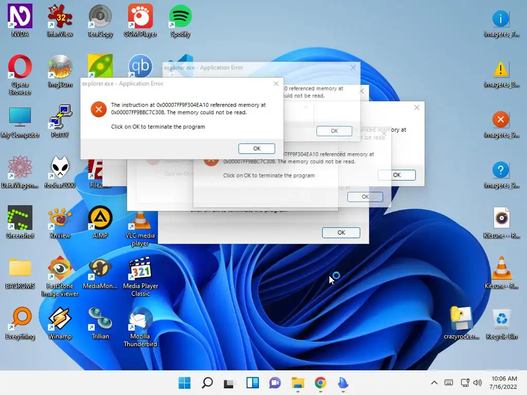The width and height of the screenshot is (527, 395).
Task: Click the VLC media player shortcut
Action: coord(140,229)
